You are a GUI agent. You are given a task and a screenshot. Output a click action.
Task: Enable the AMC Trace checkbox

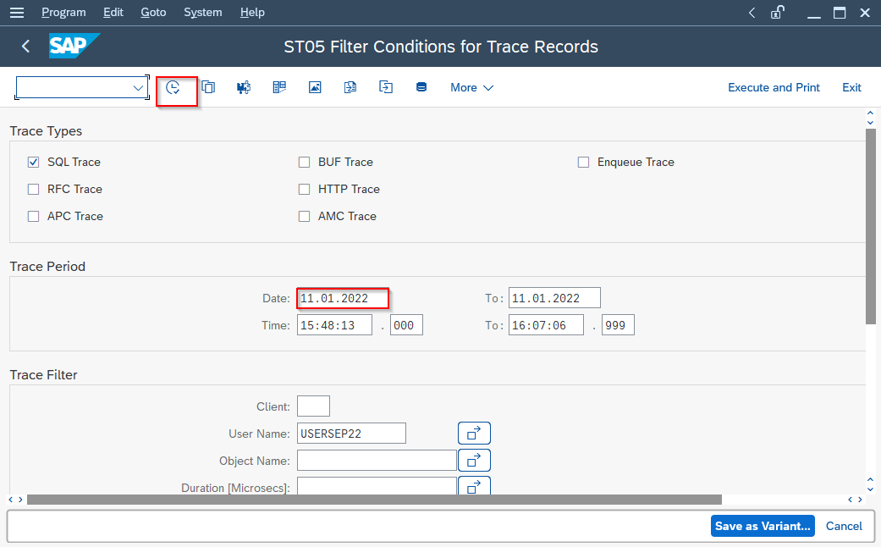304,216
